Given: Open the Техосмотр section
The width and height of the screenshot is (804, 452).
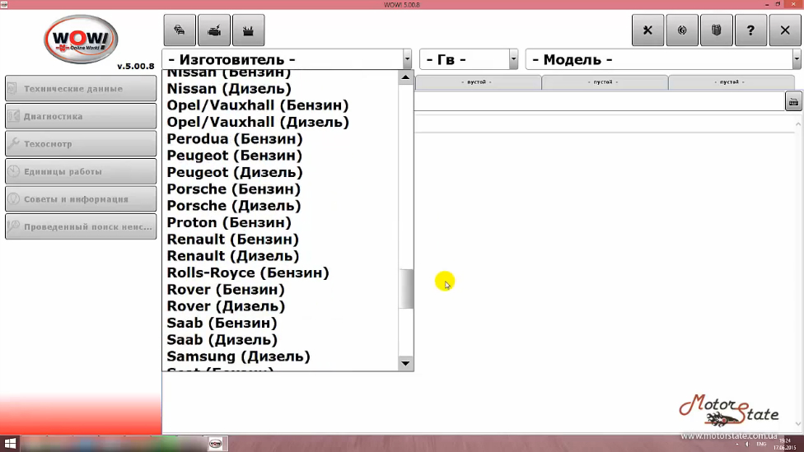Looking at the screenshot, I should [x=81, y=144].
